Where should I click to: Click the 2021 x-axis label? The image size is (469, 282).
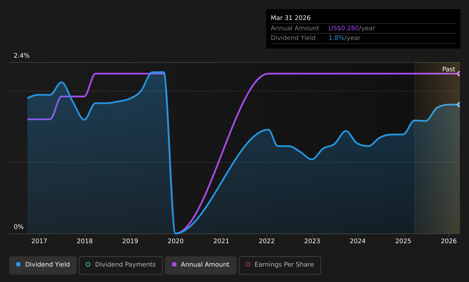coord(221,241)
